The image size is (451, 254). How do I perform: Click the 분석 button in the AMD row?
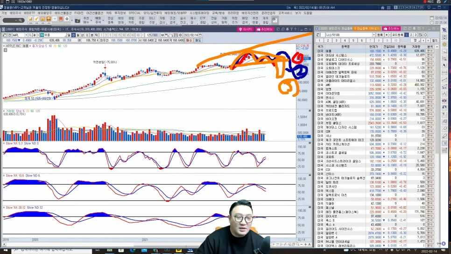tap(430, 85)
